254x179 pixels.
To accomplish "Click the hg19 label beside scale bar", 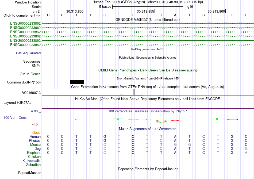I will coord(189,7).
